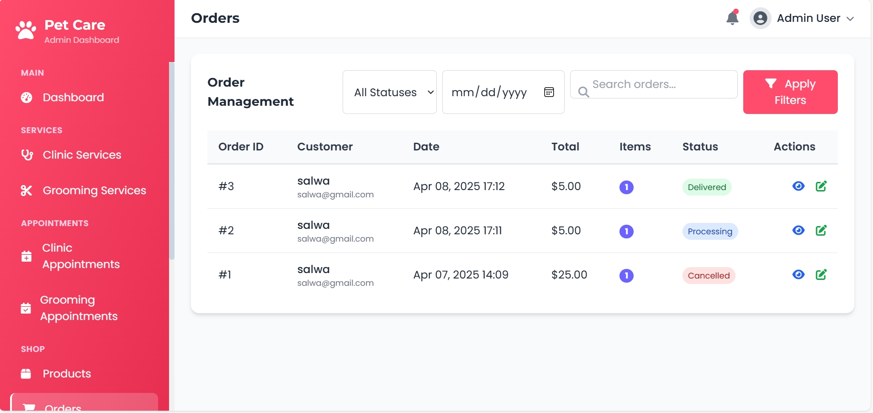Go to Dashboard in the sidebar

coord(73,98)
